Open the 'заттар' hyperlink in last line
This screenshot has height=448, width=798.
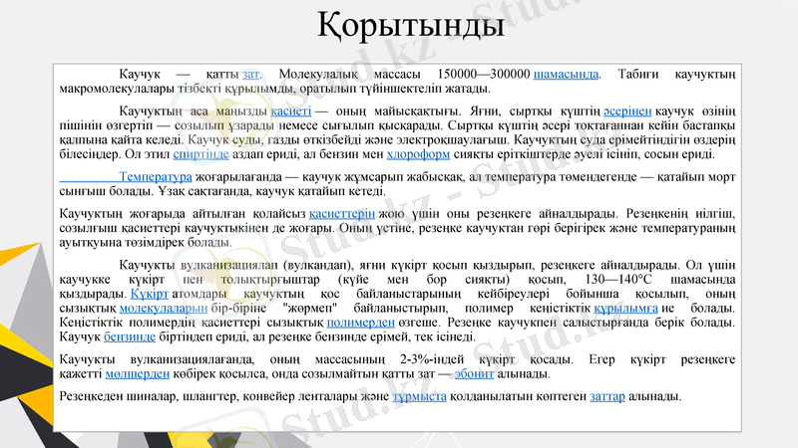607,396
